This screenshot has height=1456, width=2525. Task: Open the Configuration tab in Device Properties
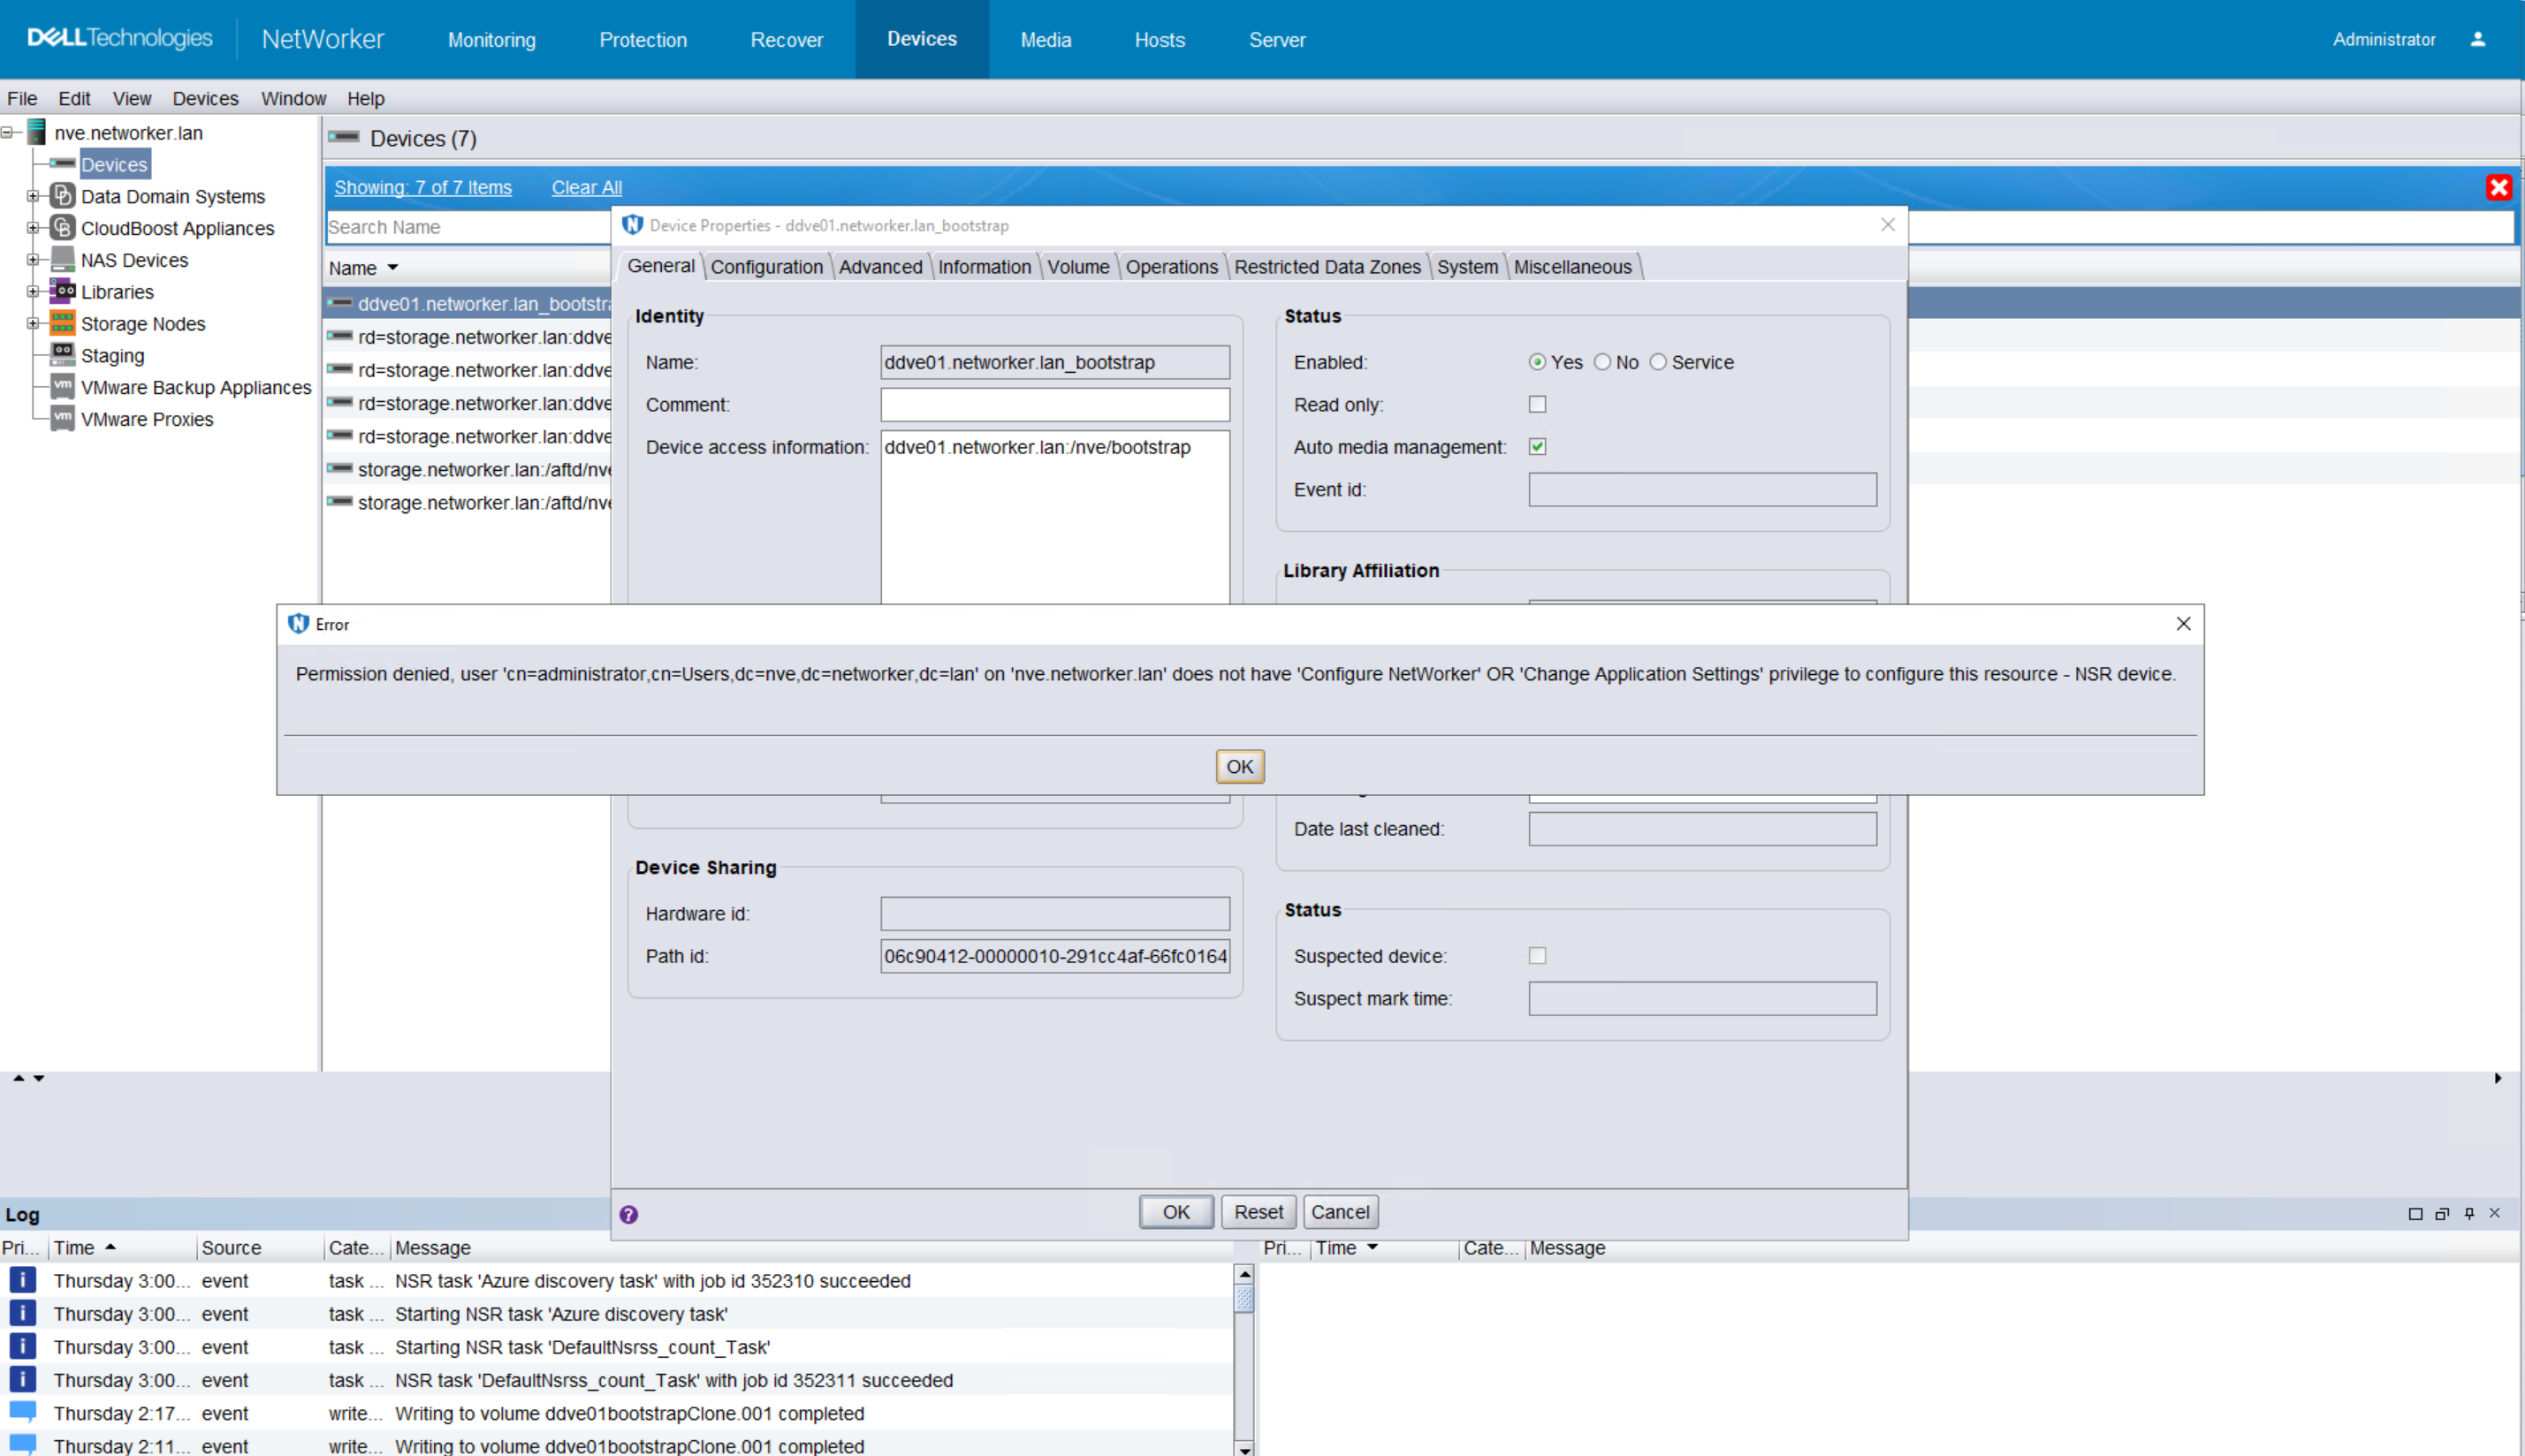766,266
